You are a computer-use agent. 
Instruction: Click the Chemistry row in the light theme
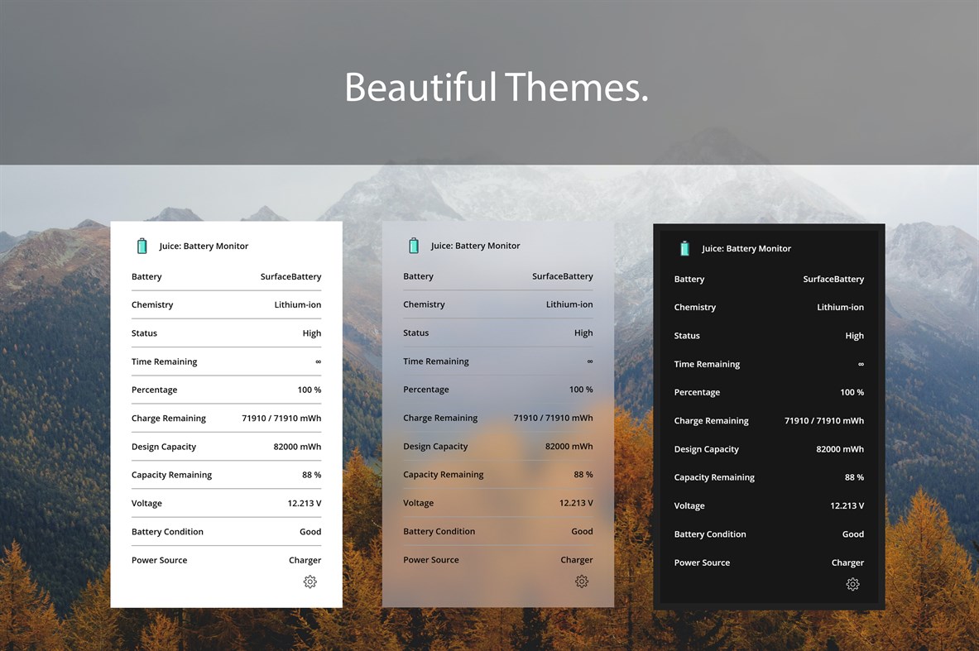[226, 304]
